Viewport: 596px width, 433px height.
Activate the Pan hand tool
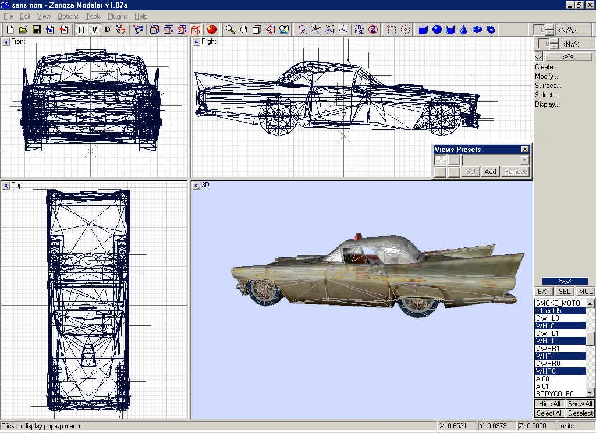coord(244,29)
